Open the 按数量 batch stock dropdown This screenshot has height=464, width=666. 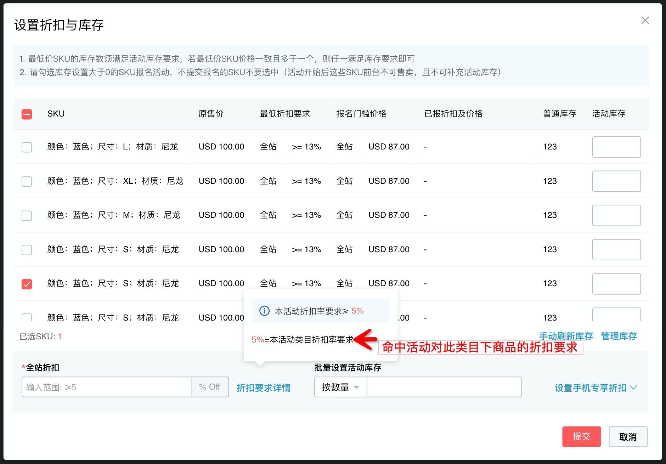[340, 387]
